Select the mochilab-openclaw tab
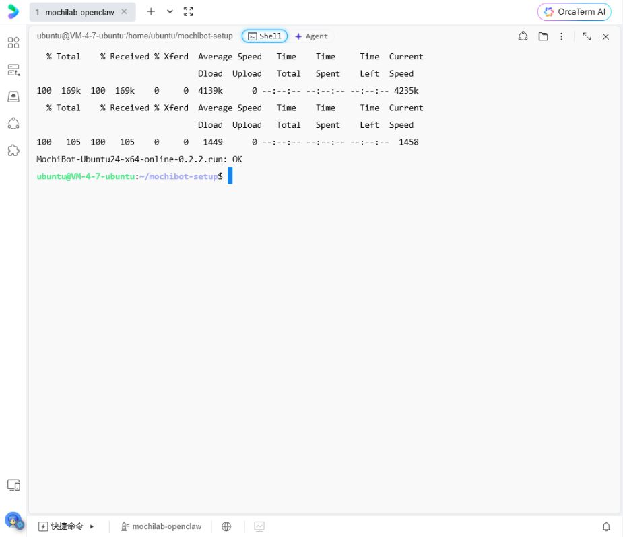 coord(82,12)
